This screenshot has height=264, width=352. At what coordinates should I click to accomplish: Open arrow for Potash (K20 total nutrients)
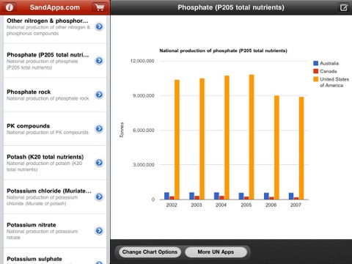(99, 162)
